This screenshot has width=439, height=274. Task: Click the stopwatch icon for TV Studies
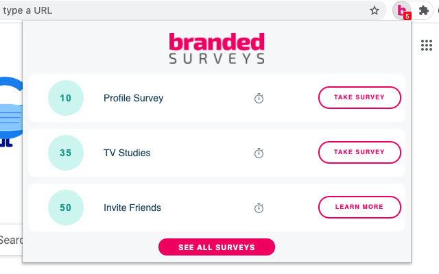coord(259,153)
